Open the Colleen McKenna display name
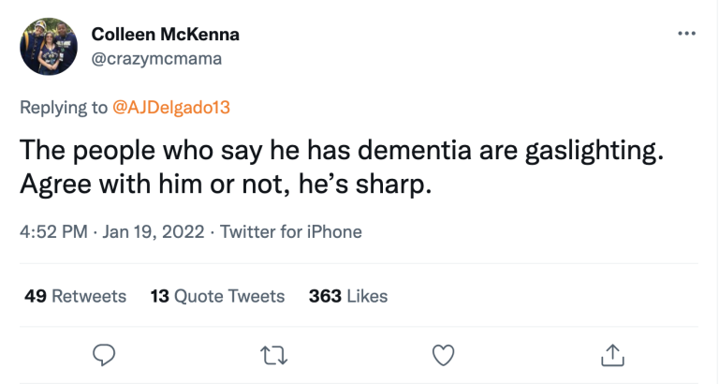 click(165, 35)
